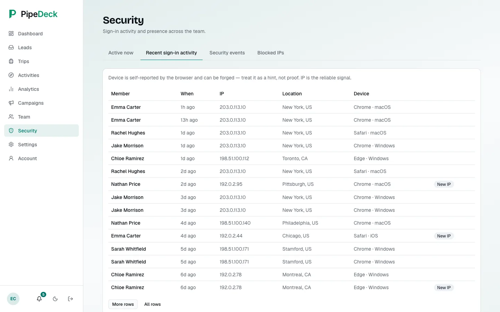Click the Team people icon
The width and height of the screenshot is (500, 312).
(x=11, y=117)
